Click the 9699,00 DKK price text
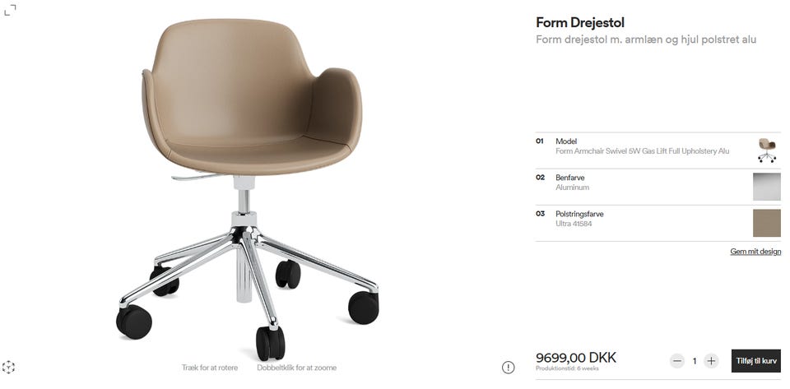The image size is (790, 389). [576, 358]
